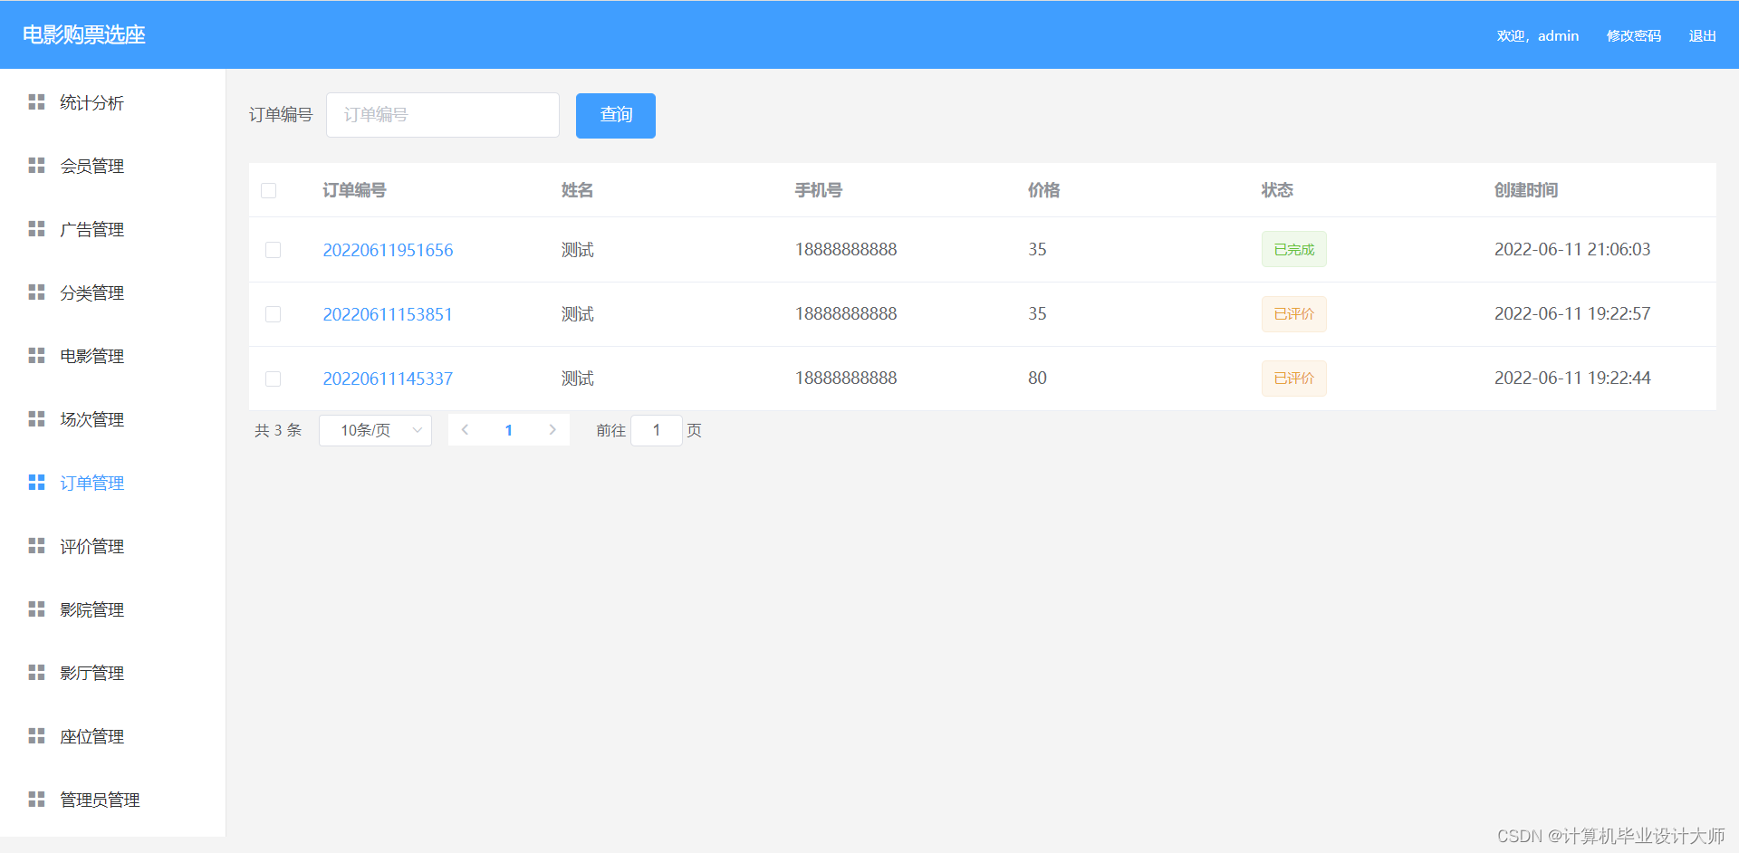The width and height of the screenshot is (1739, 853).
Task: Open 评价管理 in the sidebar
Action: (91, 547)
